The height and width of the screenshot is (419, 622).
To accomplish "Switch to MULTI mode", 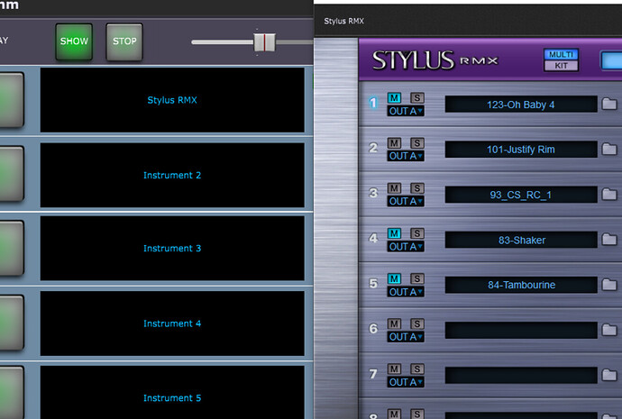I will (561, 54).
